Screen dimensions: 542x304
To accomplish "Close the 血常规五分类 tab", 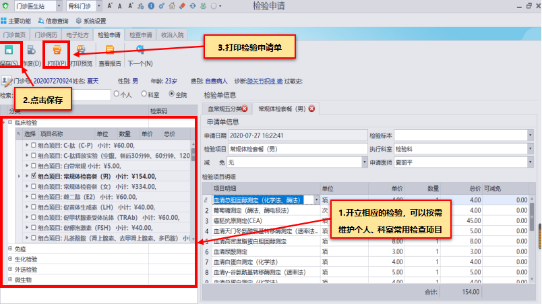I will (x=245, y=109).
